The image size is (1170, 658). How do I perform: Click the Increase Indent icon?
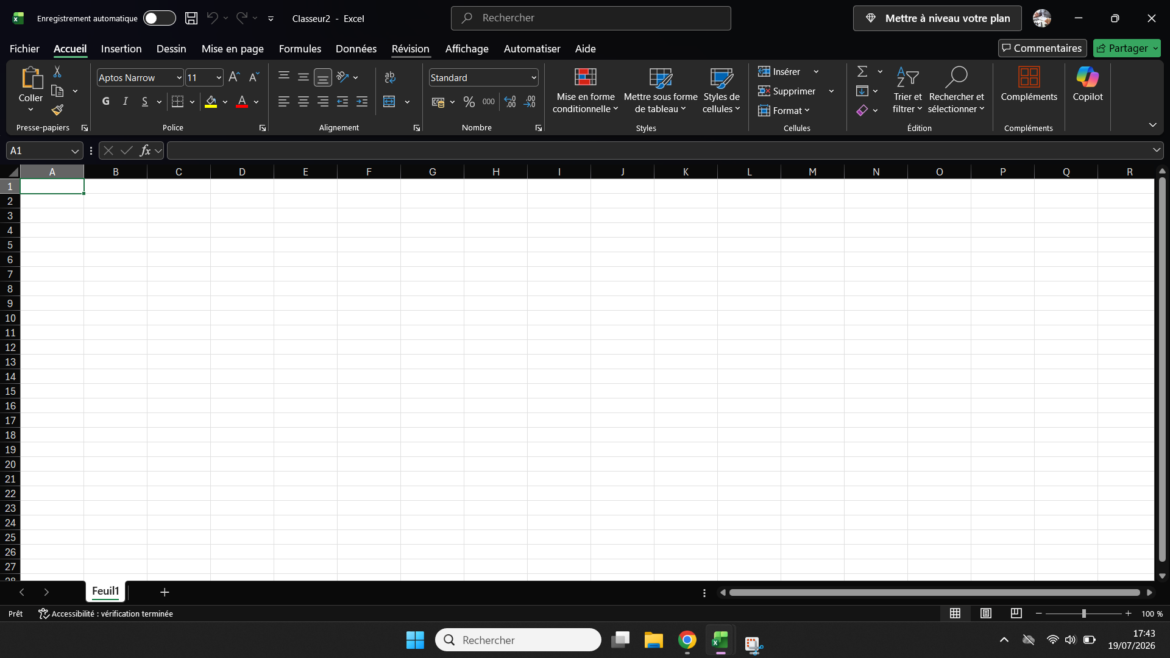coord(362,102)
